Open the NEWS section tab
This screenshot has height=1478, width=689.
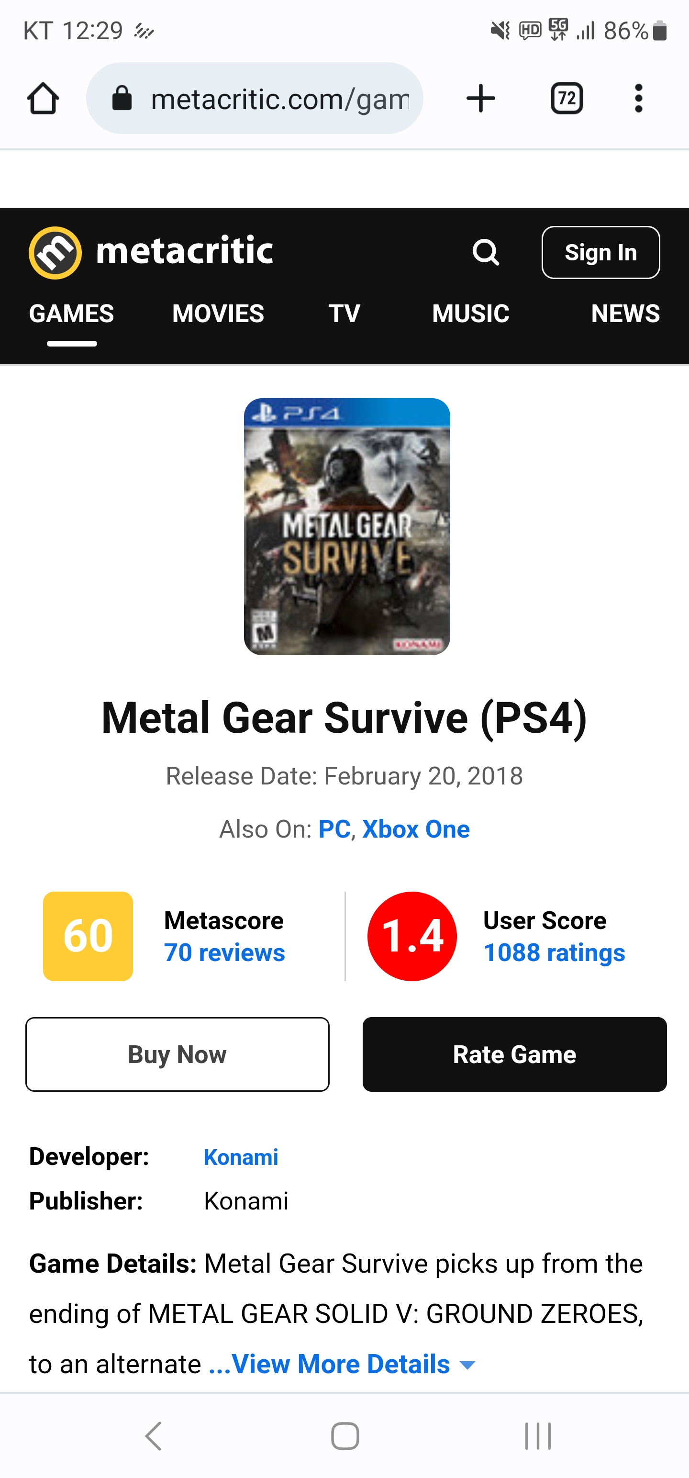coord(625,314)
